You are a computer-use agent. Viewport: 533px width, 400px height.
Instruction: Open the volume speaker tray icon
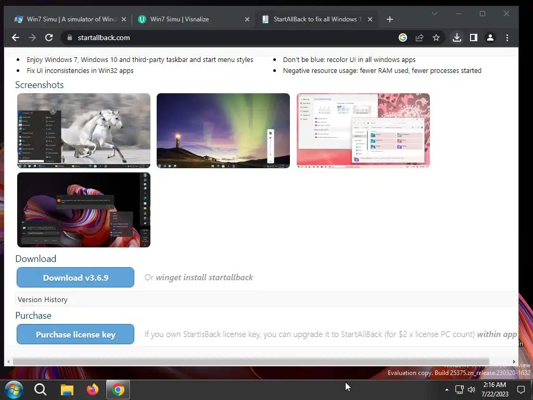472,390
